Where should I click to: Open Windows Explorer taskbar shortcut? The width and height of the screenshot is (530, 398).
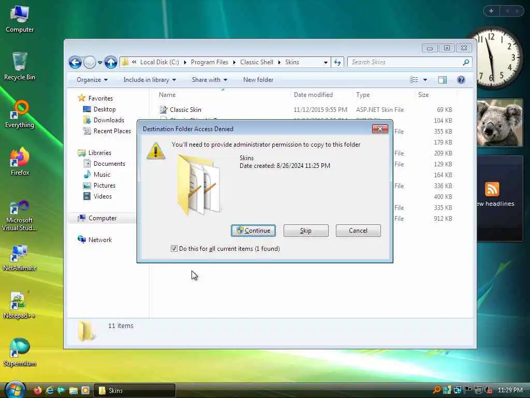coord(73,391)
